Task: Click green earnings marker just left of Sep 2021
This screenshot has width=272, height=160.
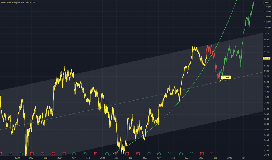Action: pos(85,154)
